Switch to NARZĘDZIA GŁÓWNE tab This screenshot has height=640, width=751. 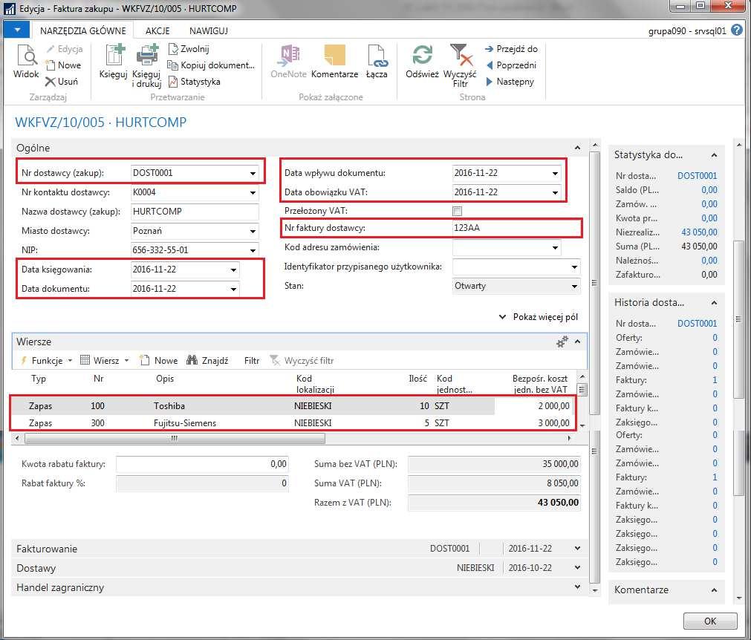coord(83,30)
